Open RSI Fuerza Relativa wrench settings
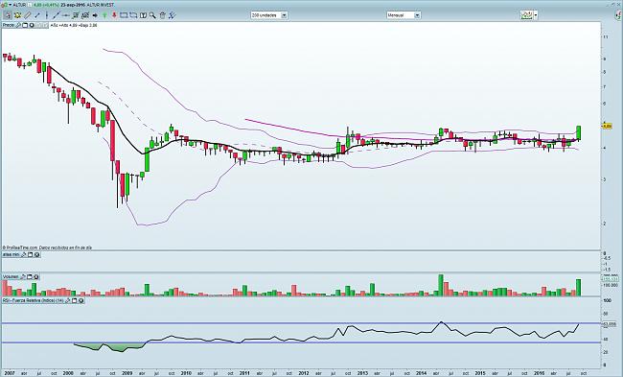This screenshot has height=377, width=623. (67, 301)
